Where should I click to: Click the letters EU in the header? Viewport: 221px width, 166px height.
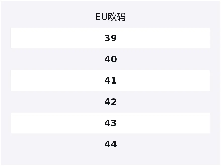click(101, 17)
